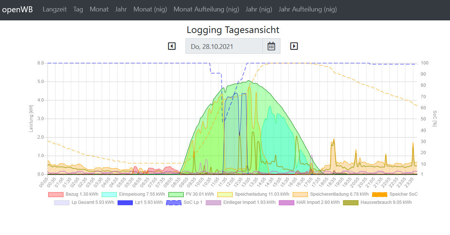Open the calendar date picker icon
450x235 pixels.
point(271,46)
